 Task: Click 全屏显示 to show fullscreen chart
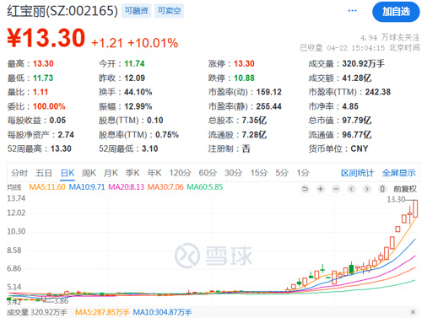click(398, 173)
